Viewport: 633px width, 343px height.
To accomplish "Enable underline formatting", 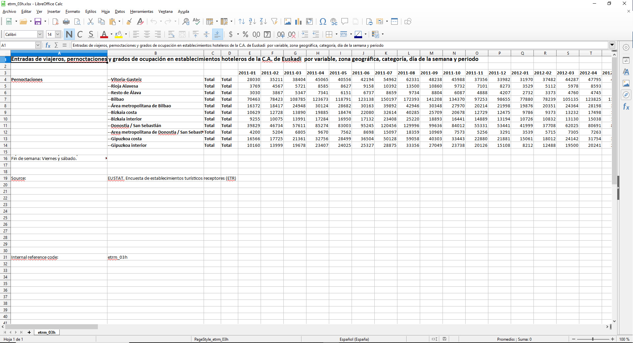I will (91, 34).
